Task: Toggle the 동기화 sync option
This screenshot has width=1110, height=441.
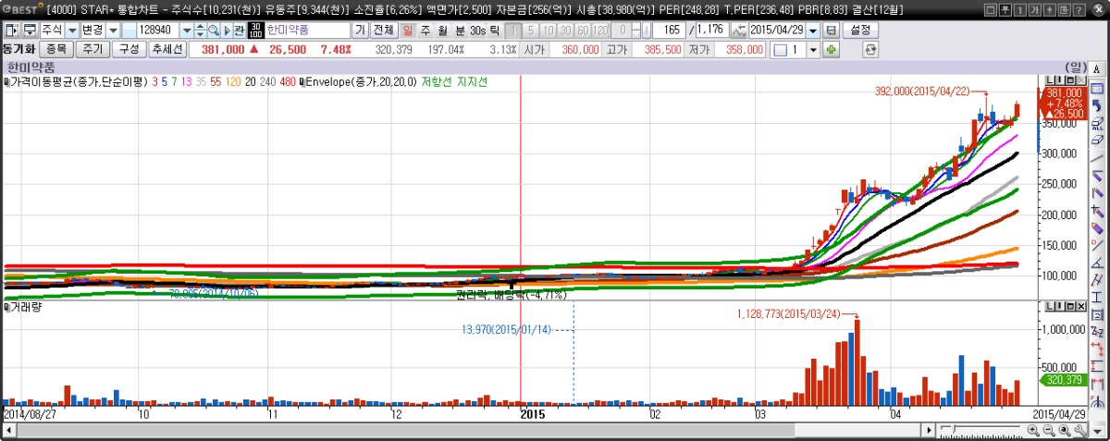Action: click(x=19, y=49)
